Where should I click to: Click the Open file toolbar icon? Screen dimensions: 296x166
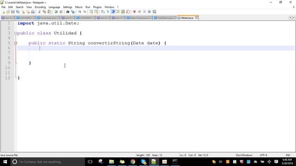8,12
